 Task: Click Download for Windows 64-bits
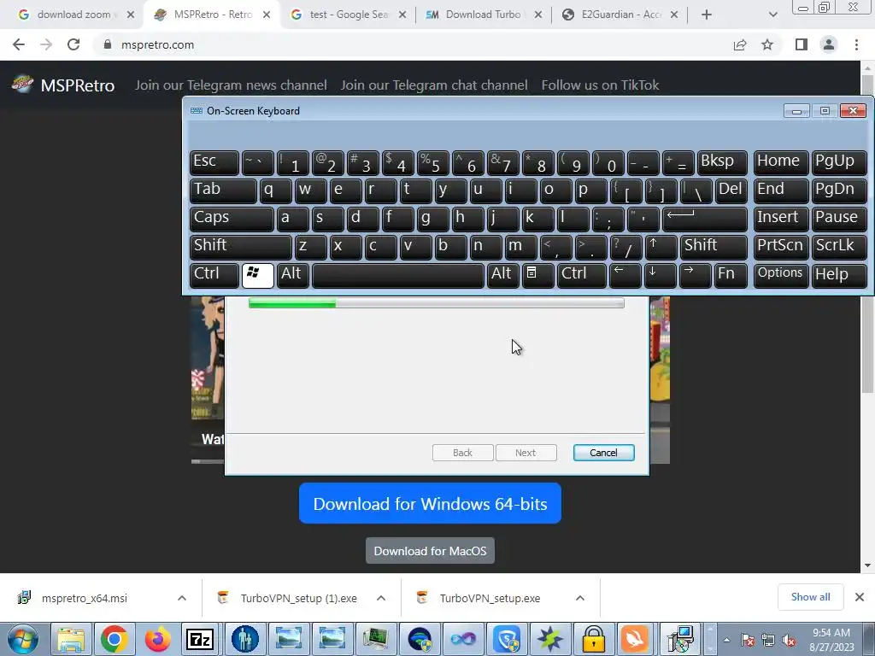coord(431,504)
